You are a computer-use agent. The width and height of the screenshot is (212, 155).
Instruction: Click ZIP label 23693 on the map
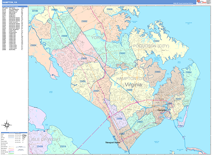122,53
